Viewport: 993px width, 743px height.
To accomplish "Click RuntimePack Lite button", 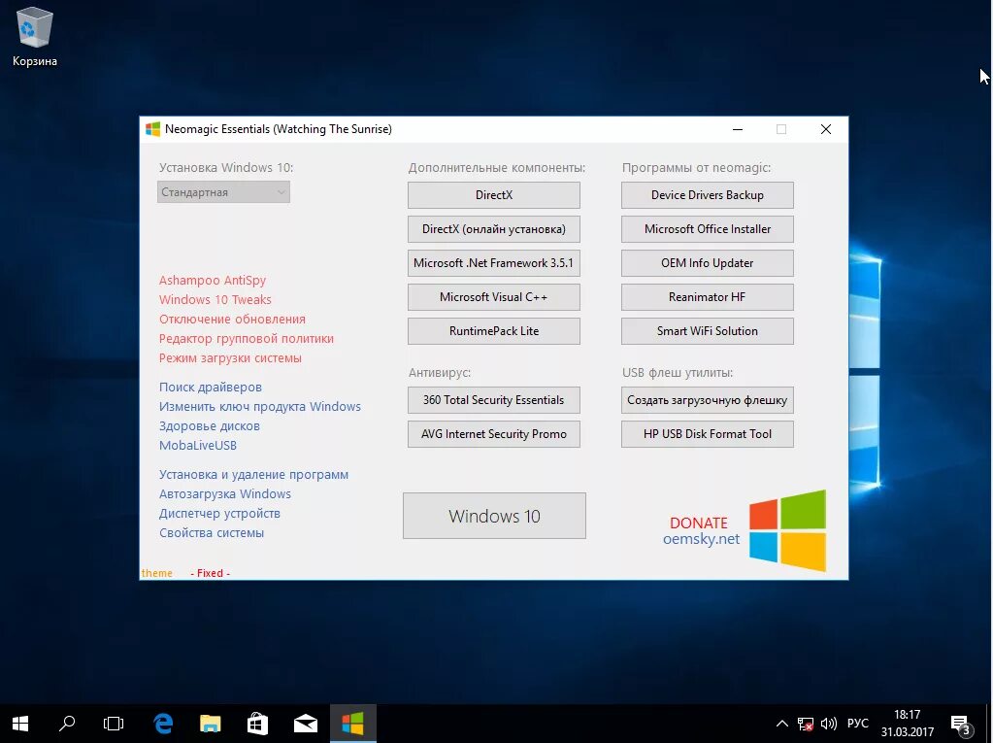I will point(494,331).
